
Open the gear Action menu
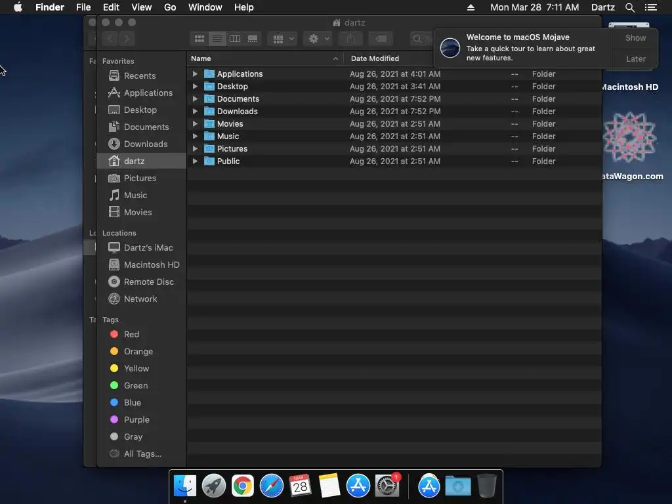pyautogui.click(x=318, y=39)
